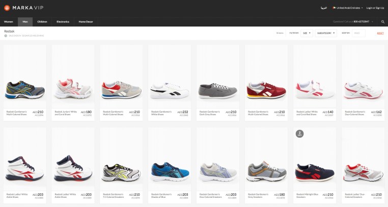Select the Home Decor tab
388x207 pixels.
(x=86, y=22)
